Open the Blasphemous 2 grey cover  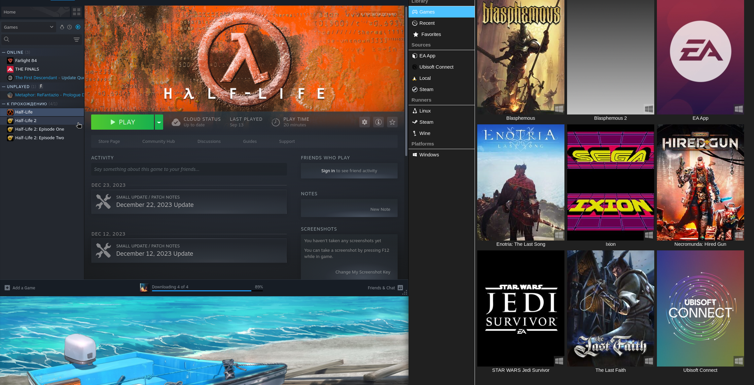coord(611,57)
